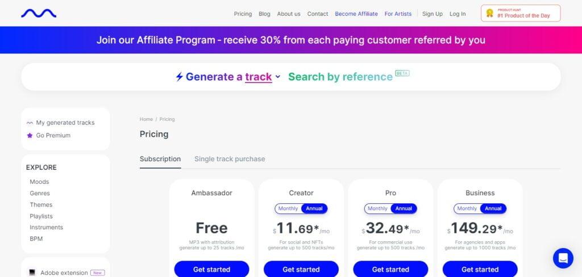Select Annual billing for Pro plan
Image resolution: width=582 pixels, height=277 pixels.
[404, 208]
